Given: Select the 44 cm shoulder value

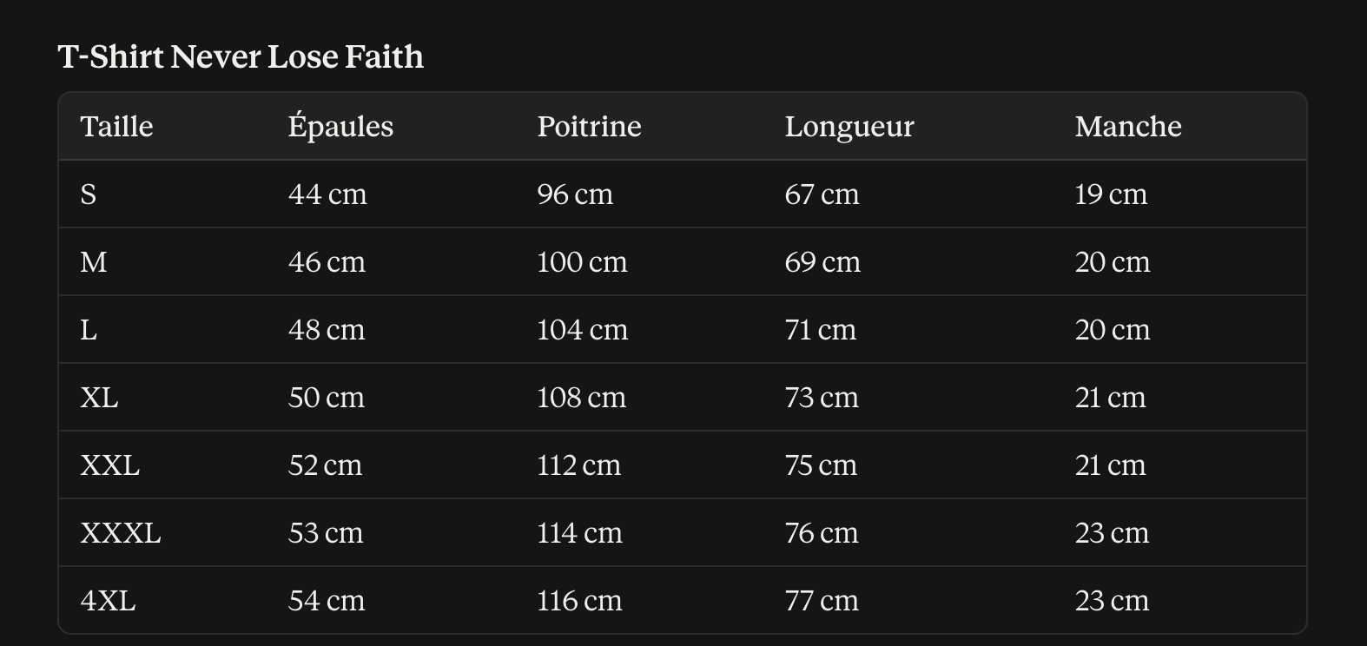Looking at the screenshot, I should (x=327, y=194).
